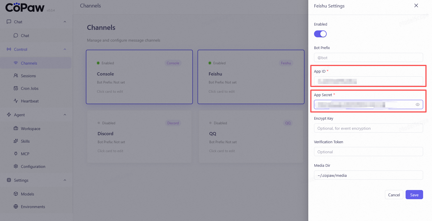Click the Channels wifi icon in sidebar
432x221 pixels.
16,63
